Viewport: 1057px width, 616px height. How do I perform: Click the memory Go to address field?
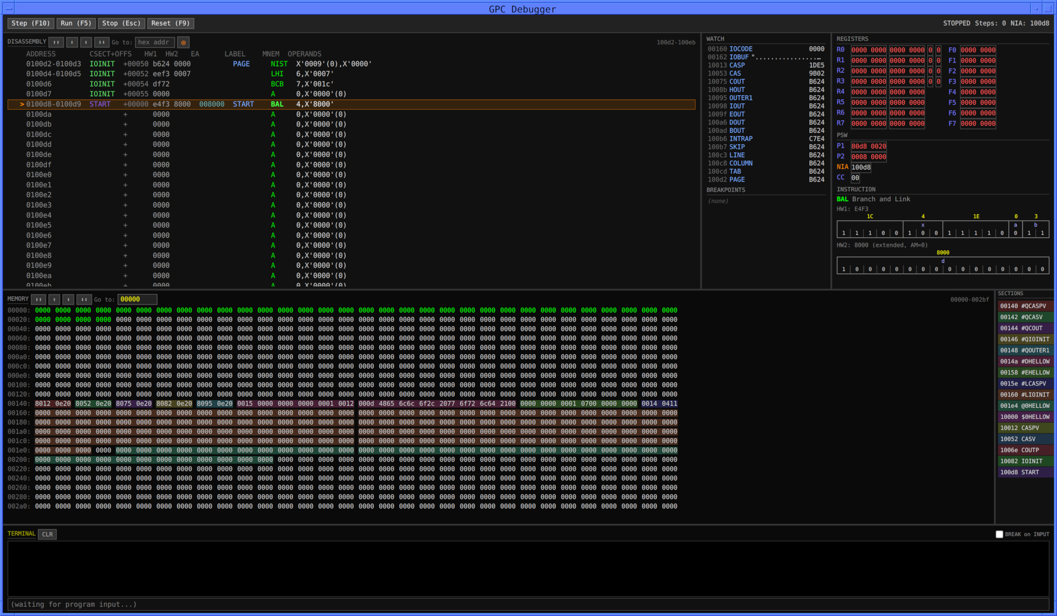click(137, 299)
